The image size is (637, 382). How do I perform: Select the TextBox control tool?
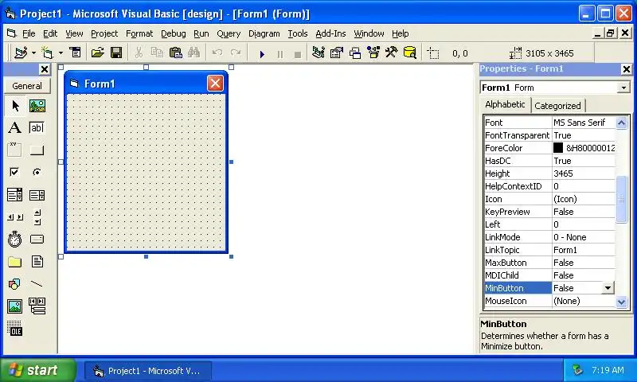37,128
